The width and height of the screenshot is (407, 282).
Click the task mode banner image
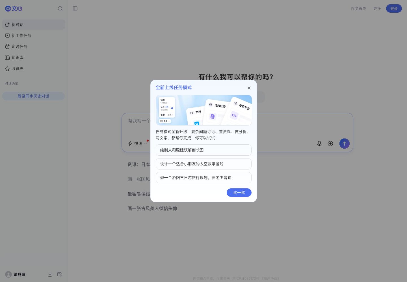(204, 110)
